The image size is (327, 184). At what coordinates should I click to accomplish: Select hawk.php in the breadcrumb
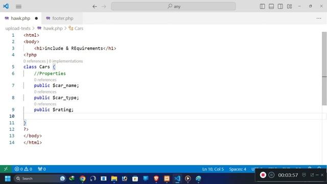click(x=53, y=29)
